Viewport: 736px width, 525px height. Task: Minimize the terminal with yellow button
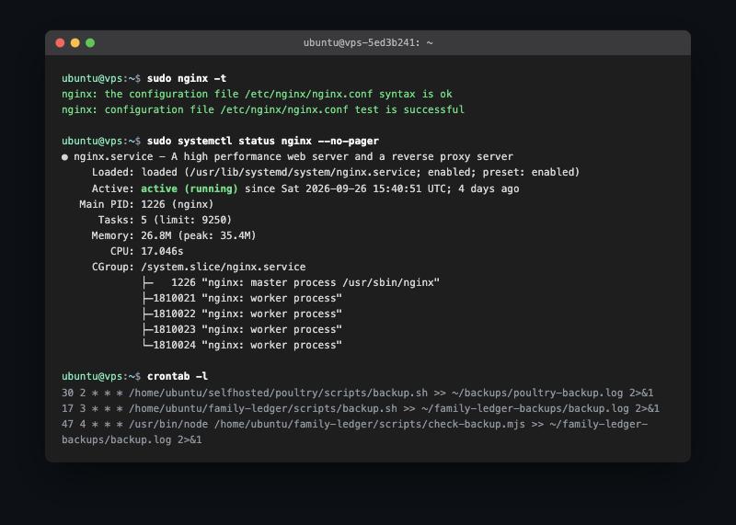coord(75,43)
